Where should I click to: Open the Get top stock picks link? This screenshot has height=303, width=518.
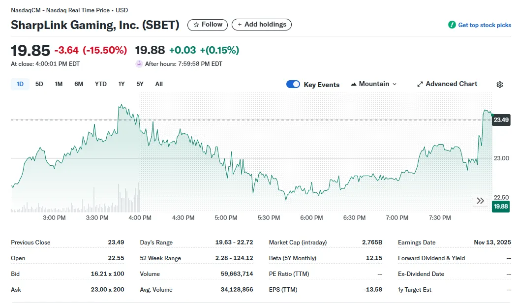pyautogui.click(x=484, y=25)
